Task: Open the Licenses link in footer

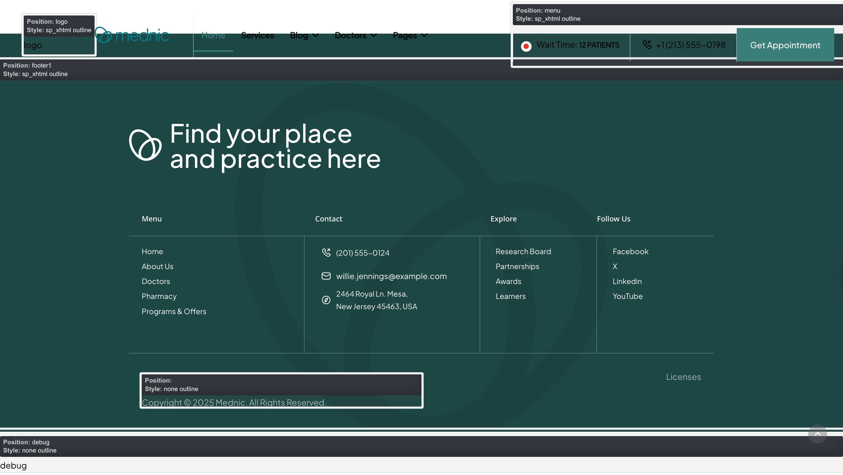Action: 683,377
